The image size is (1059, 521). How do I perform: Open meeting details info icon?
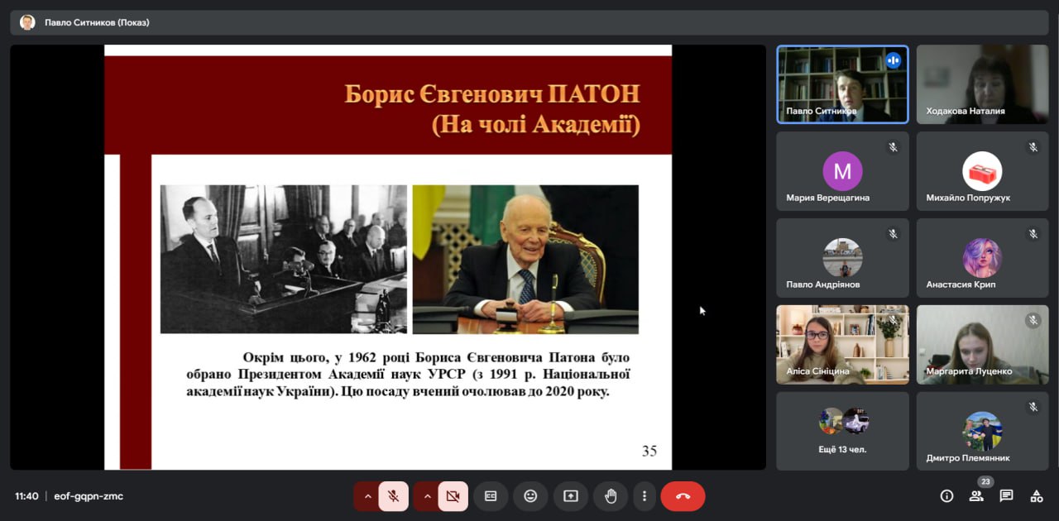pyautogui.click(x=946, y=496)
